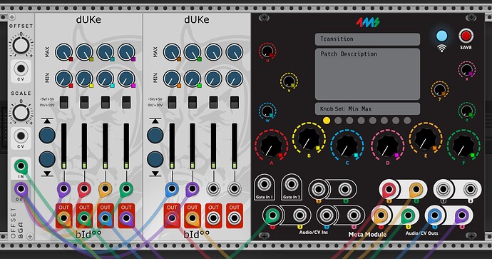Click the Audio/CV In jack 4
This screenshot has width=492, height=259.
point(354,215)
